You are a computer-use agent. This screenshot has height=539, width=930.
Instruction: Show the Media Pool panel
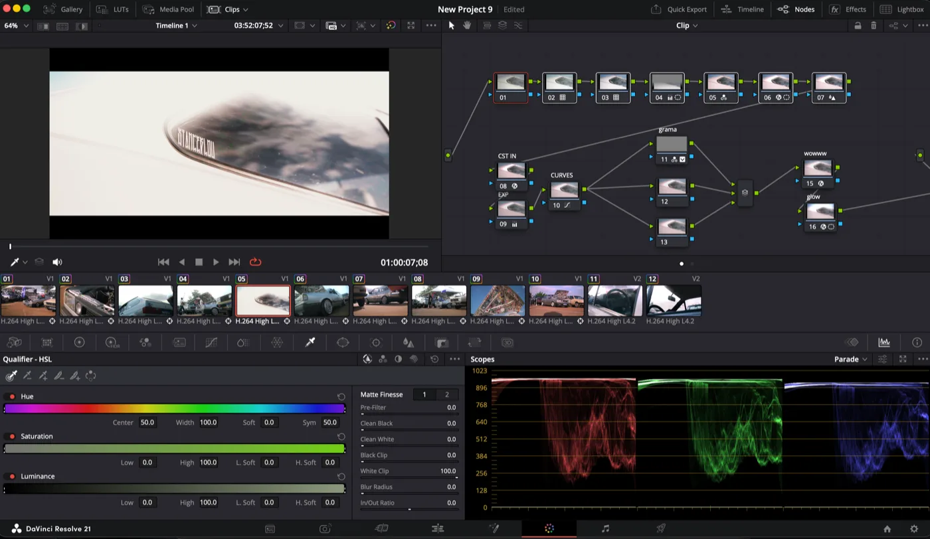[x=169, y=9]
